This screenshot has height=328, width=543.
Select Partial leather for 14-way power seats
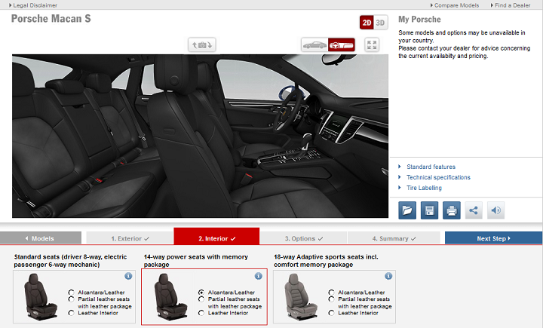[201, 299]
